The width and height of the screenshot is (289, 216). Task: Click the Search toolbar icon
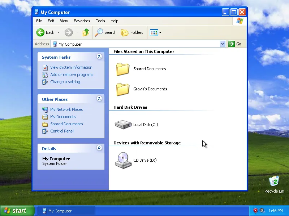click(x=105, y=32)
